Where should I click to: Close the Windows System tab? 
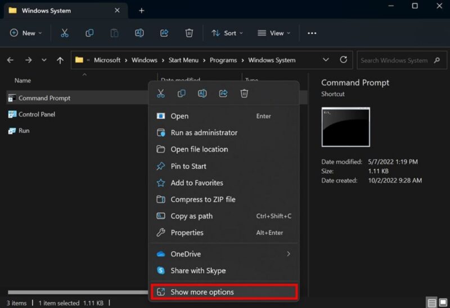coord(117,10)
